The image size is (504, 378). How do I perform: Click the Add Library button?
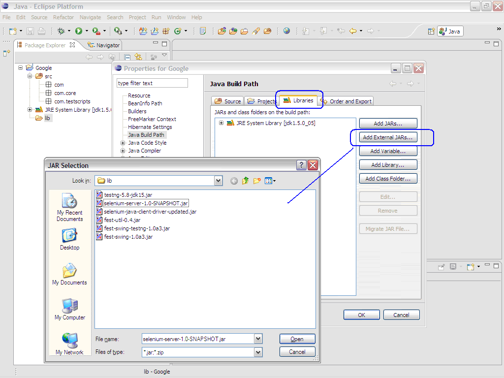[388, 165]
